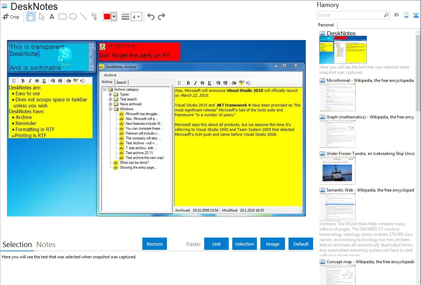The height and width of the screenshot is (285, 421).
Task: Click the DeskNotes app icon beside title
Action: click(4, 6)
